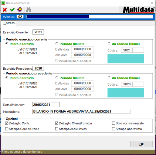This screenshot has width=156, height=155.
Task: Open the Estremi tab
Action: tap(9, 23)
